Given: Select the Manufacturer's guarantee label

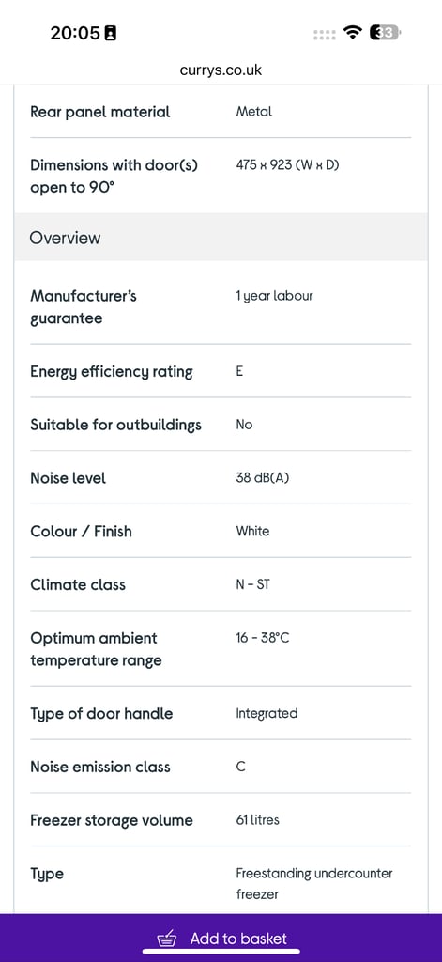Looking at the screenshot, I should (84, 307).
